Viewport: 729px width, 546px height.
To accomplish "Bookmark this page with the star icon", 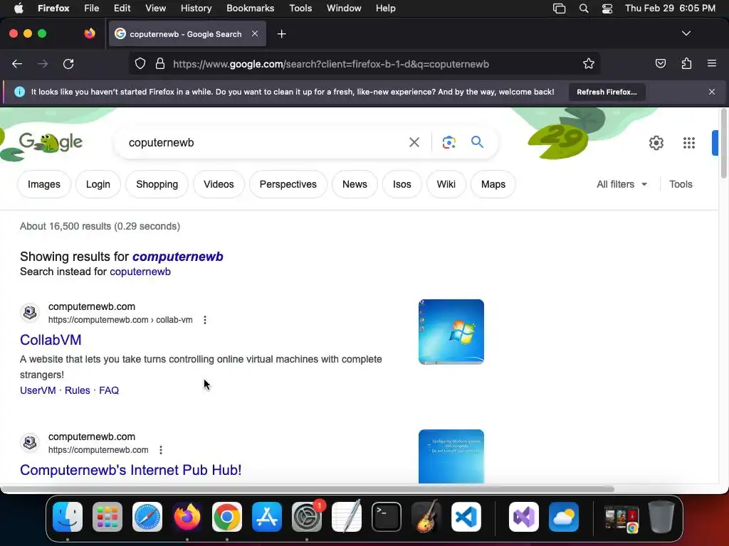I will [589, 64].
